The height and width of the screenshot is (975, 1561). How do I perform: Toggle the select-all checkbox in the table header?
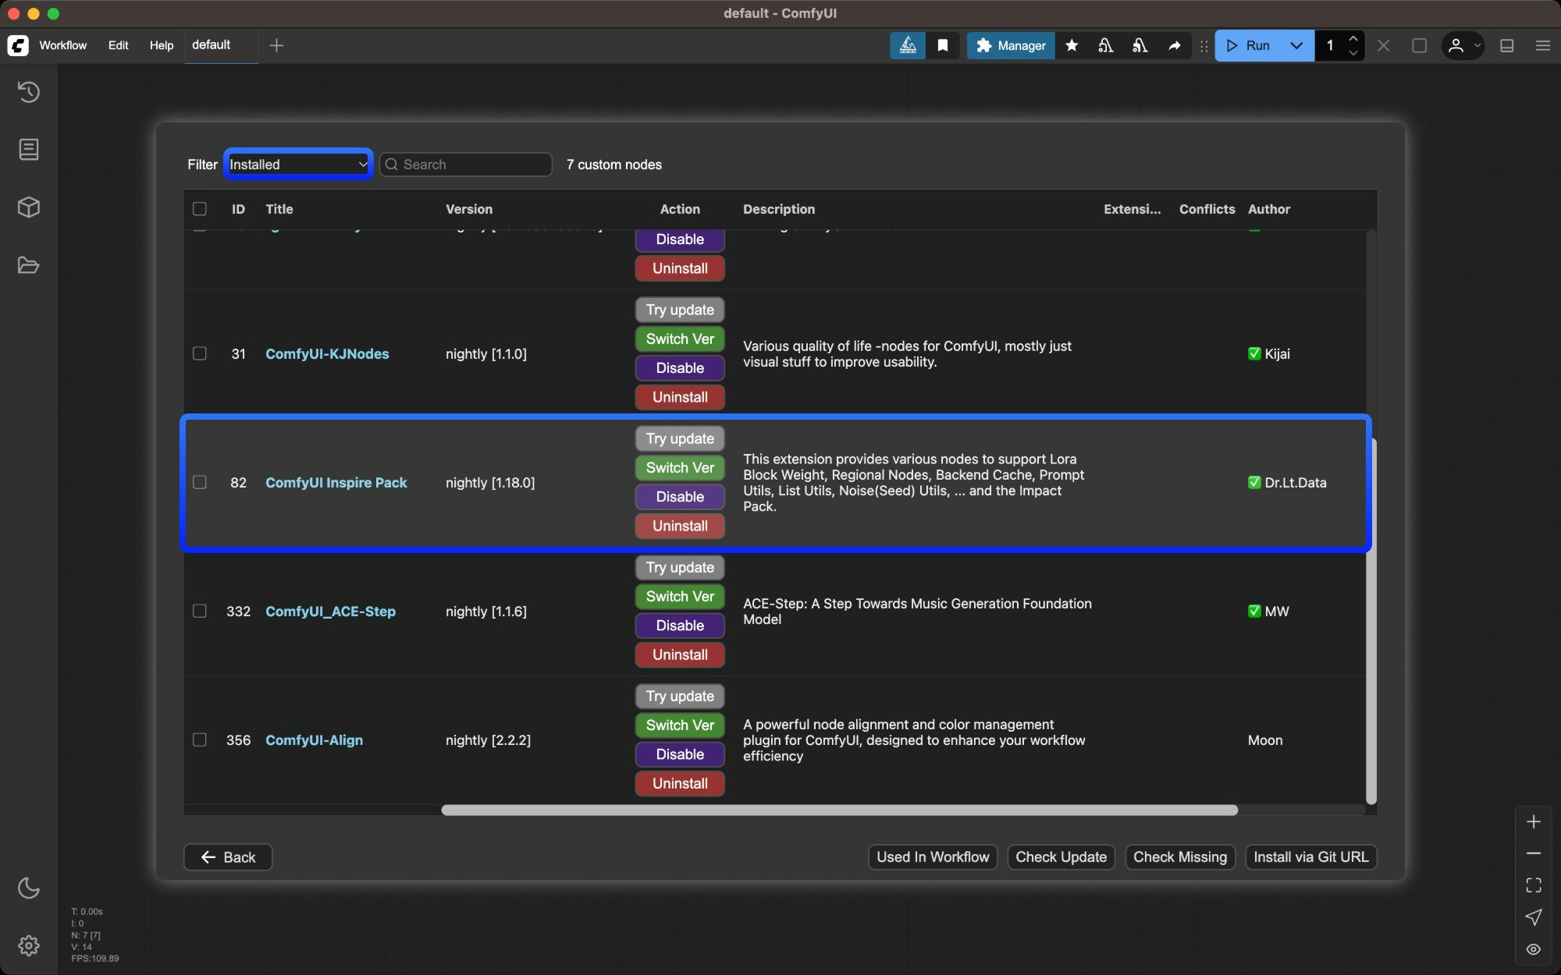(x=199, y=208)
